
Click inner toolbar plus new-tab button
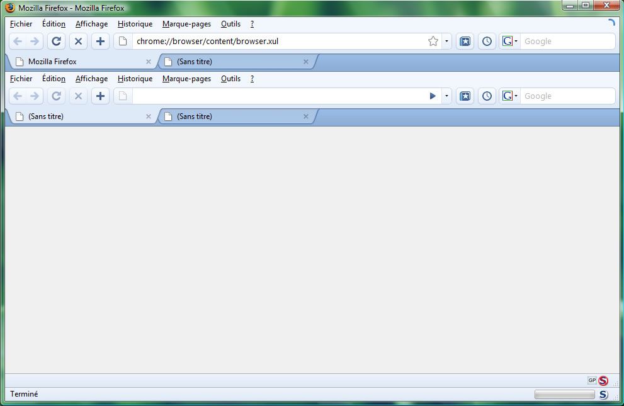pyautogui.click(x=100, y=96)
